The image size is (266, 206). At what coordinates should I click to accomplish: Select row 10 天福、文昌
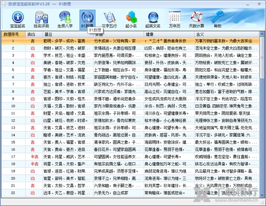(x=130, y=106)
